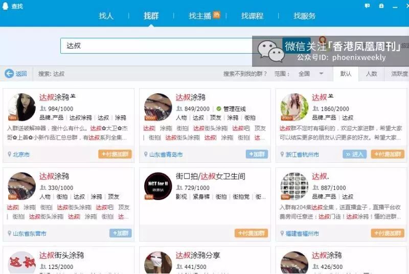Click +付费加群 on the 福建省福州市 group
This screenshot has height=274, width=409.
pos(388,233)
